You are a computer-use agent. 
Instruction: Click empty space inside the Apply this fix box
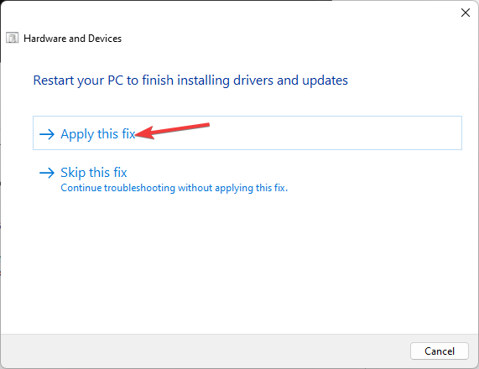pos(305,133)
